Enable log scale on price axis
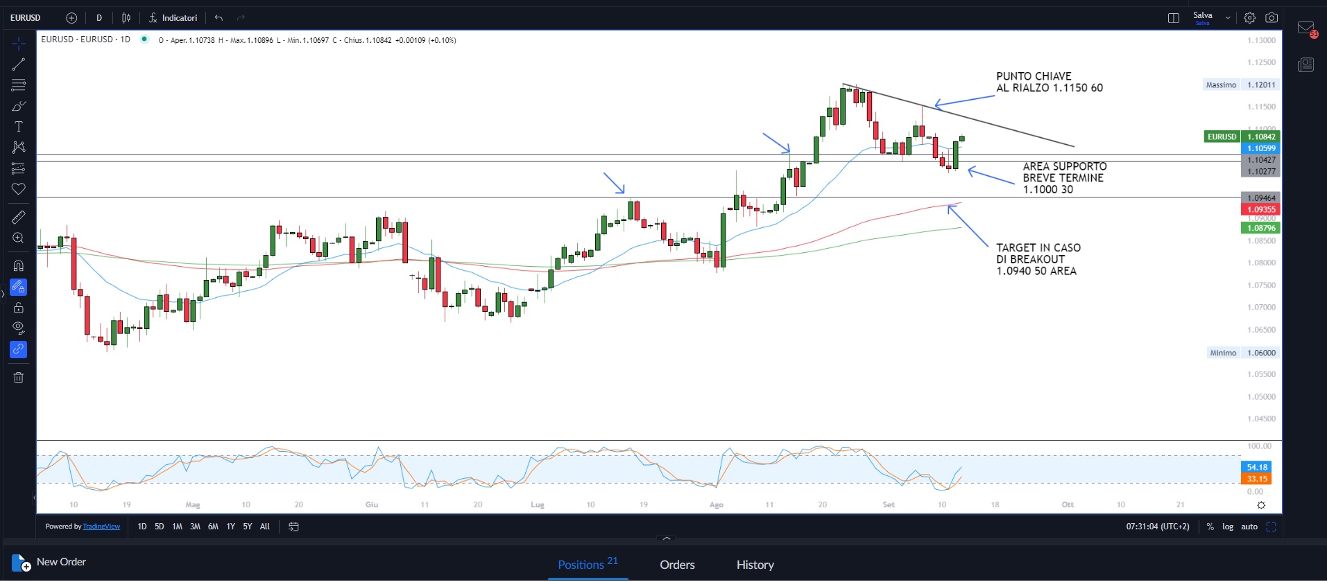Viewport: 1327px width, 582px height. [x=1228, y=527]
